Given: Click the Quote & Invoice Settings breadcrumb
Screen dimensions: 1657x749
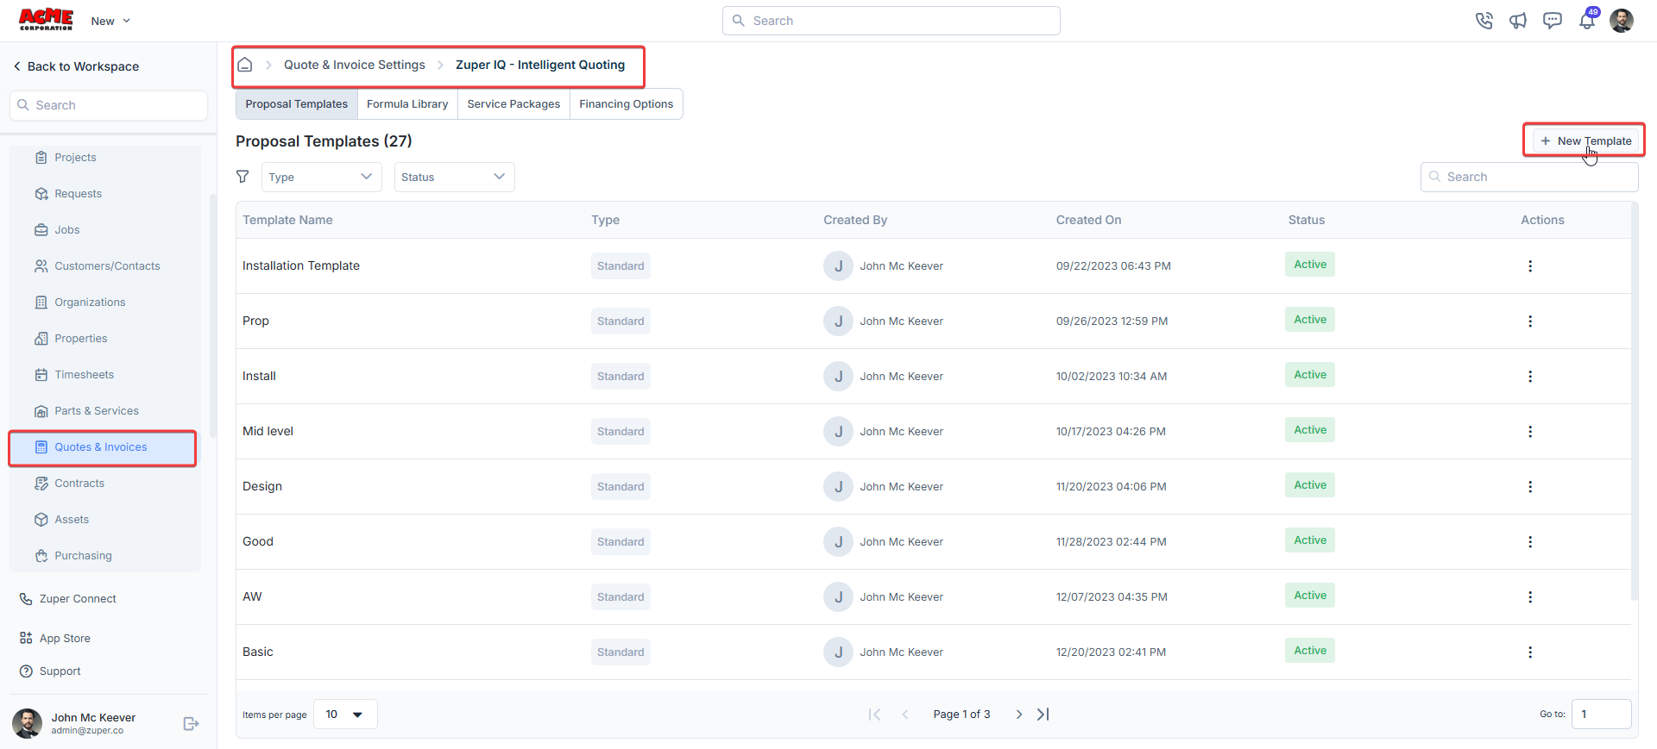Looking at the screenshot, I should 355,65.
